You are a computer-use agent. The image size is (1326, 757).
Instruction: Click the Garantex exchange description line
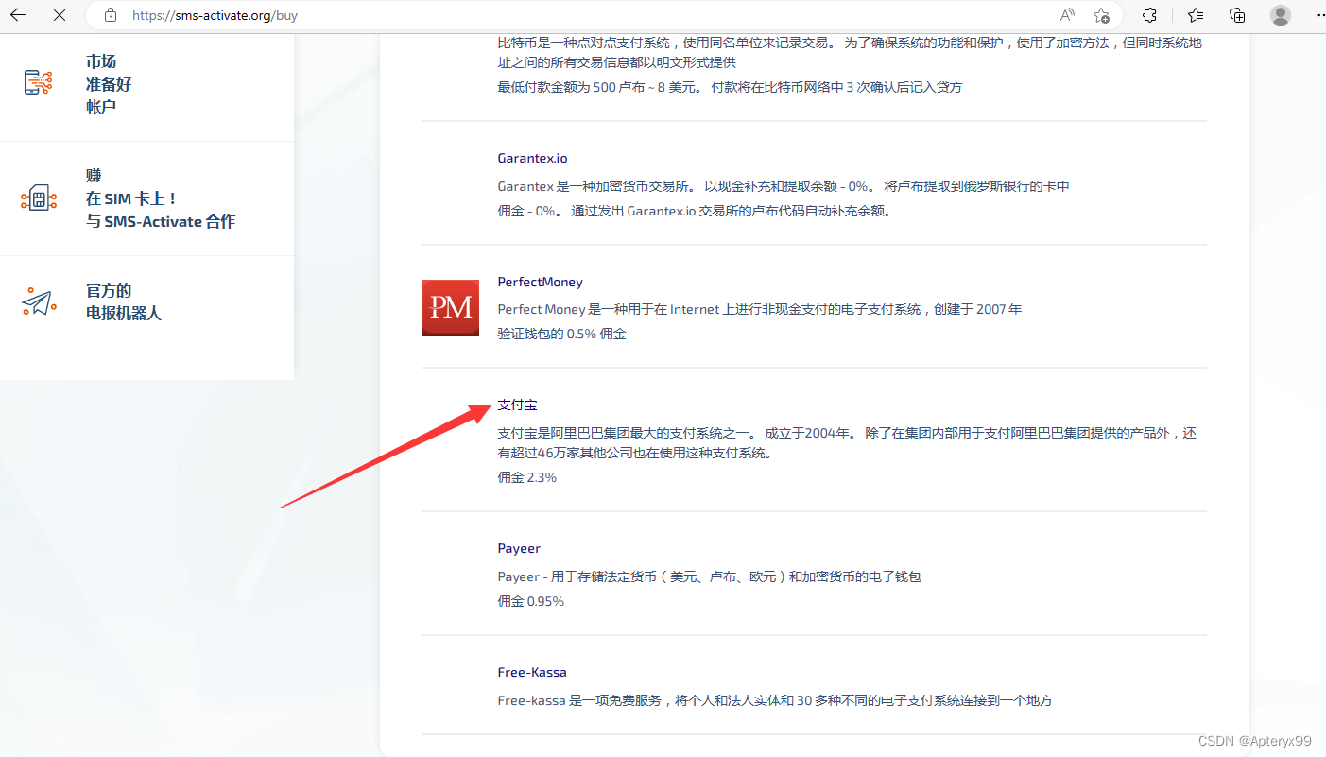pos(784,186)
